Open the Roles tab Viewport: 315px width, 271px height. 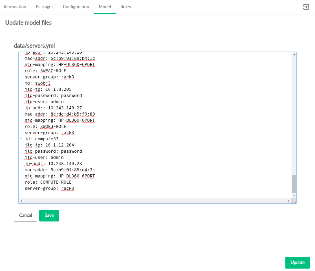[125, 7]
